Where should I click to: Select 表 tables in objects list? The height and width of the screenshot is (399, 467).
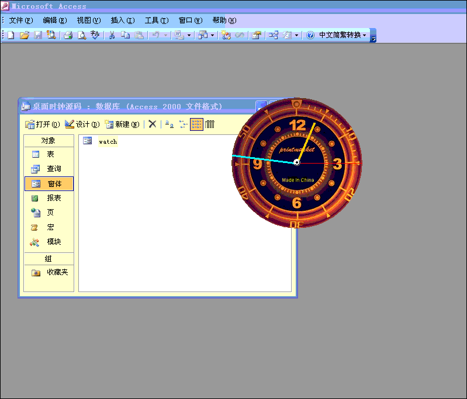[x=49, y=154]
